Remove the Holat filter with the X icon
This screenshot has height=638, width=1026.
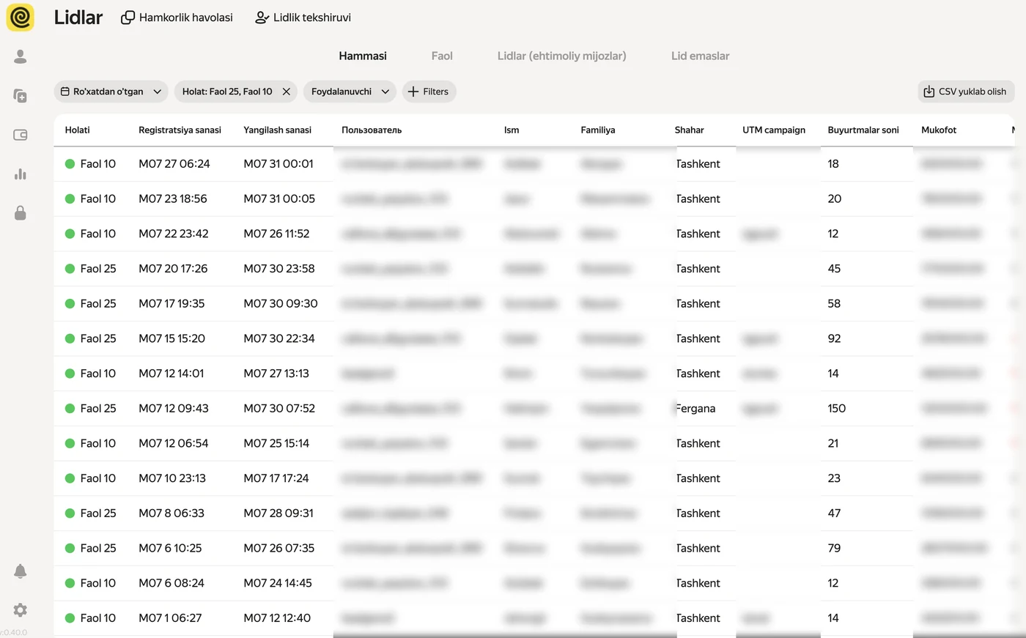tap(287, 92)
